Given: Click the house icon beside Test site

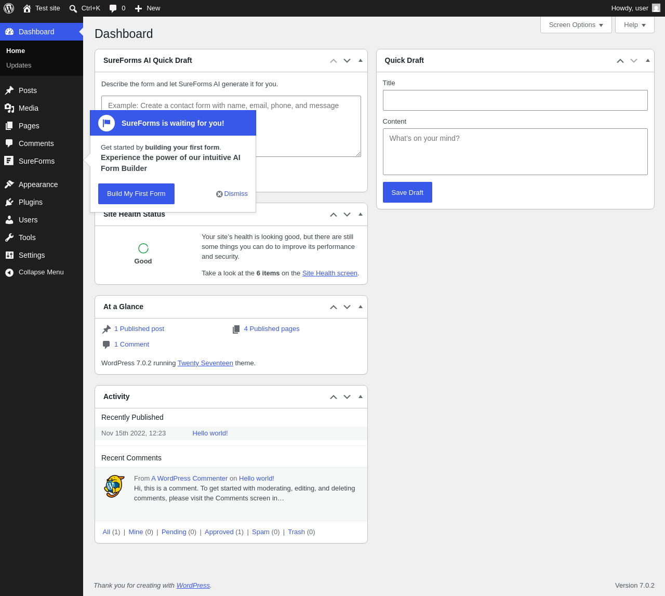Looking at the screenshot, I should 27,8.
